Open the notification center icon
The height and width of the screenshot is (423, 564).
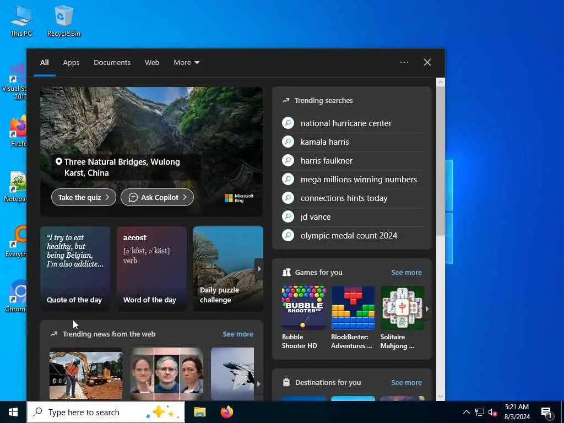click(547, 413)
